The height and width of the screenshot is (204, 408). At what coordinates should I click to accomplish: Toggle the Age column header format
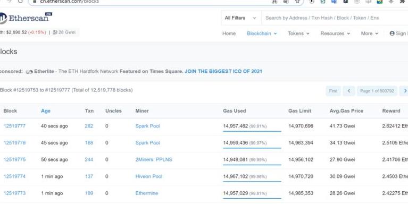[46, 110]
